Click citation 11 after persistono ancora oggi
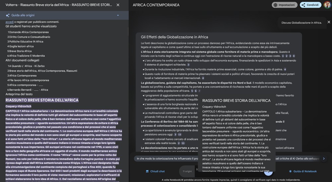 (180, 135)
